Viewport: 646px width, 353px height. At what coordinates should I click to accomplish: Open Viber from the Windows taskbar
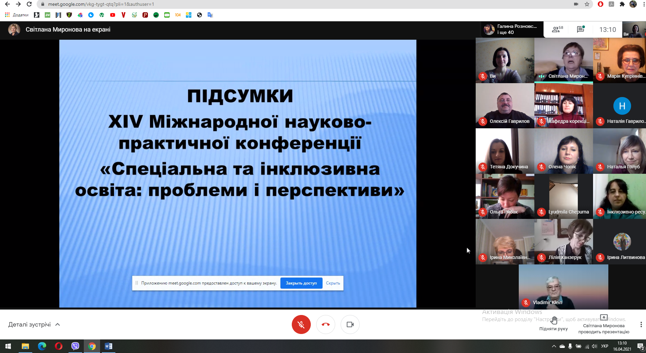(x=75, y=346)
